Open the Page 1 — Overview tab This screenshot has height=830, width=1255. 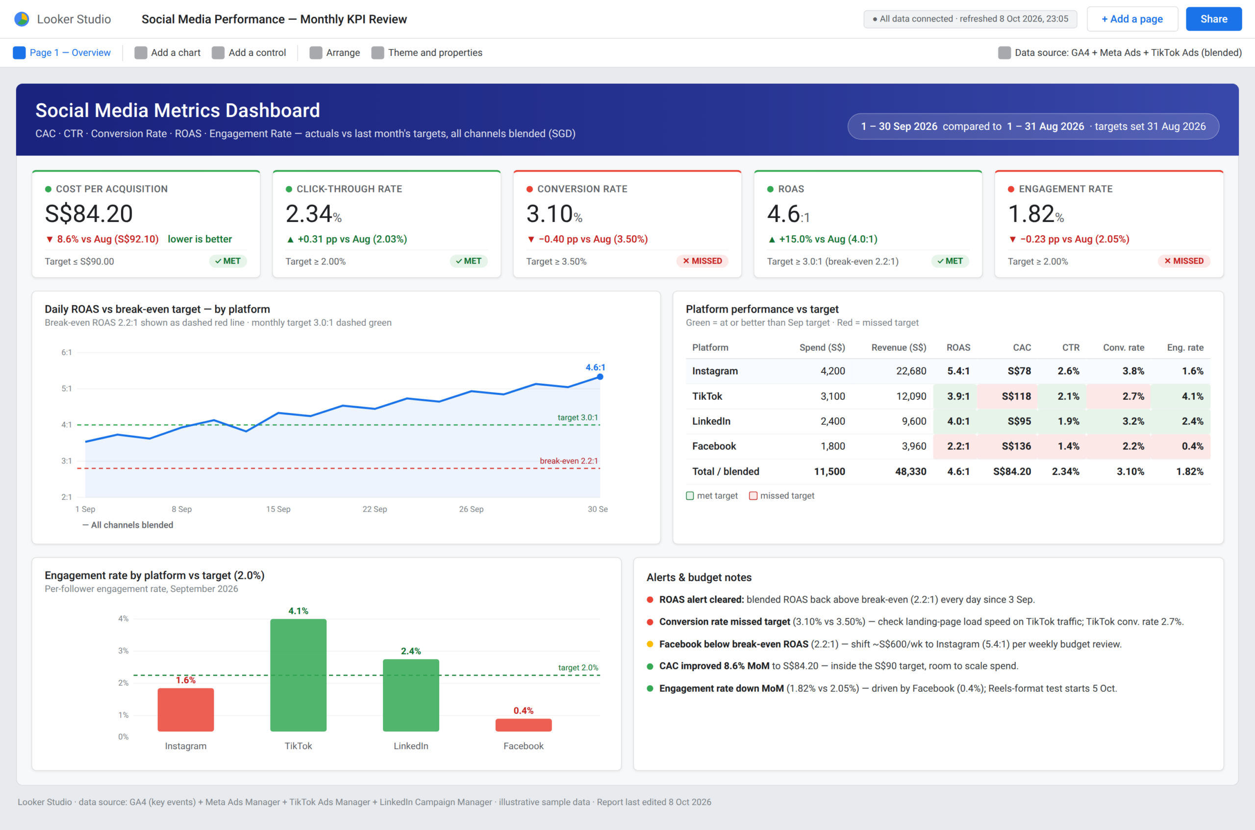pyautogui.click(x=62, y=52)
